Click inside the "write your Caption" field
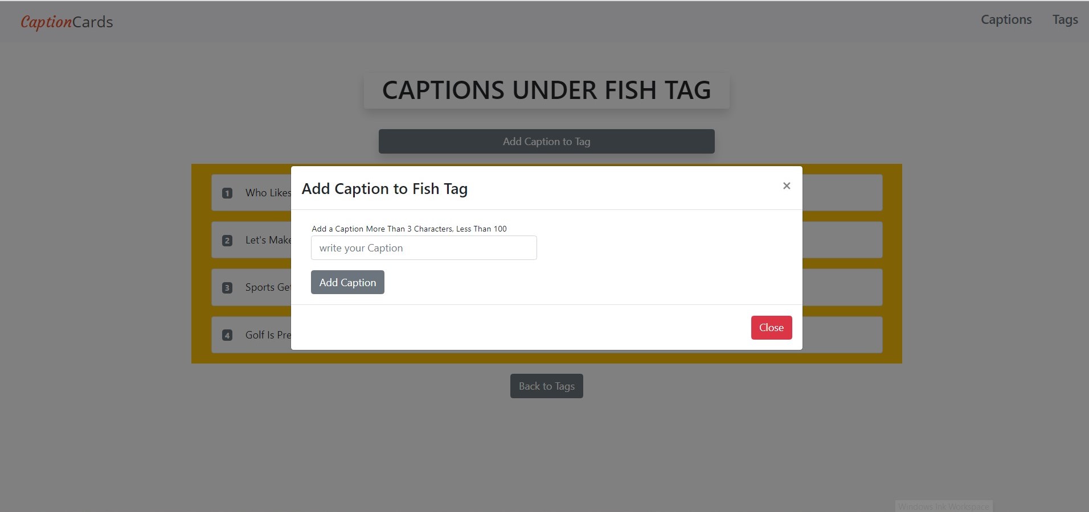Image resolution: width=1089 pixels, height=512 pixels. [x=424, y=247]
